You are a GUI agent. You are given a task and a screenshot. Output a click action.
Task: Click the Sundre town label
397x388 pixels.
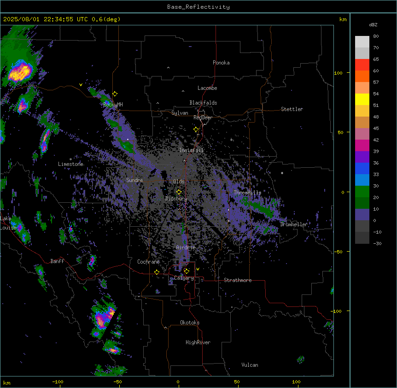pyautogui.click(x=134, y=180)
